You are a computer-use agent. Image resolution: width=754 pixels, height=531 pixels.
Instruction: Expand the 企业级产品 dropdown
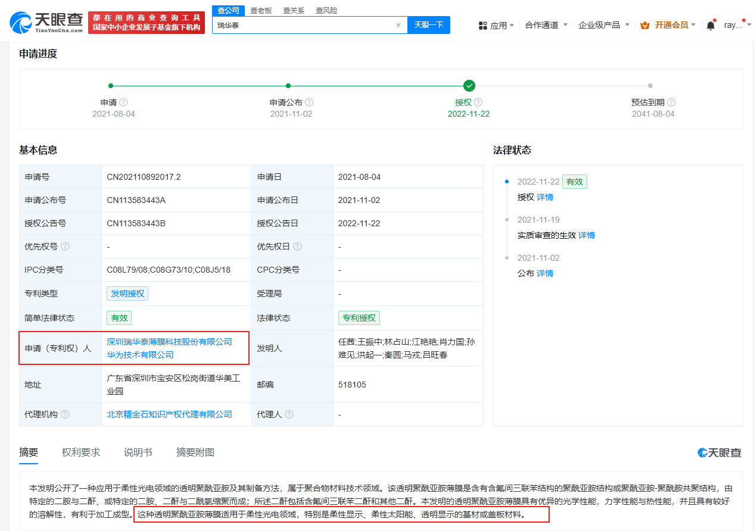[604, 25]
